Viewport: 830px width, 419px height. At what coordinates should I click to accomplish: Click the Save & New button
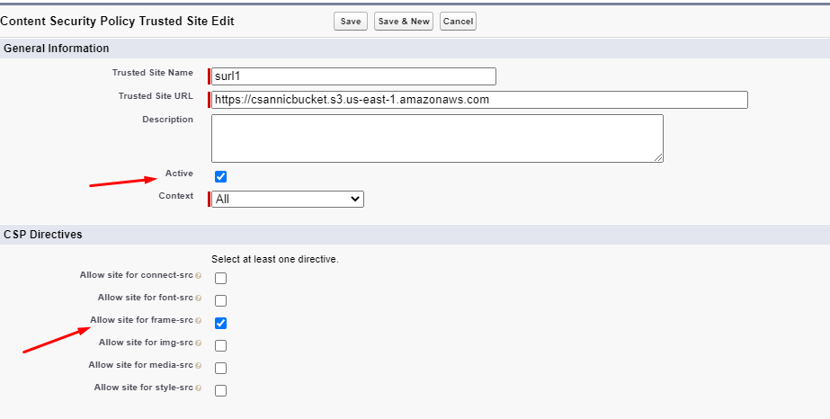pyautogui.click(x=404, y=22)
